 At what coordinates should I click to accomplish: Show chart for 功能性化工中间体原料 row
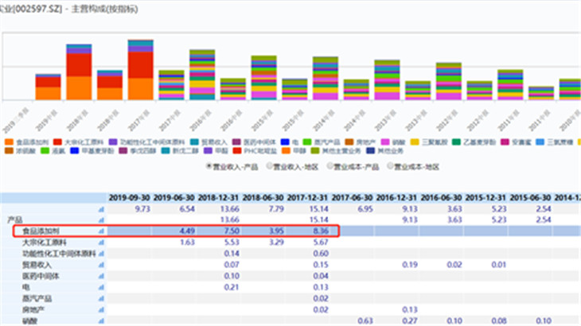[x=101, y=254]
